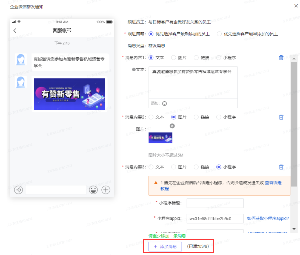Remove the uploaded image with X icon
The image size is (300, 255).
[x=172, y=126]
